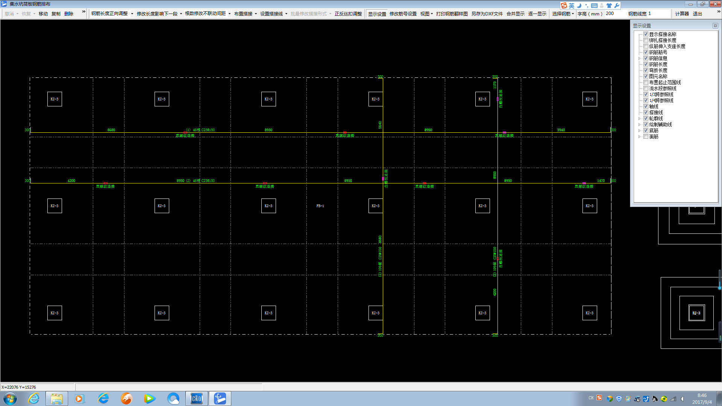
Task: Click the 钢筋线宽 input field
Action: pyautogui.click(x=658, y=14)
